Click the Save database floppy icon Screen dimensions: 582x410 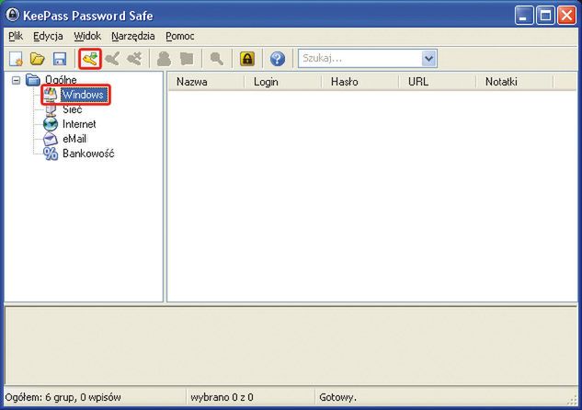[60, 59]
